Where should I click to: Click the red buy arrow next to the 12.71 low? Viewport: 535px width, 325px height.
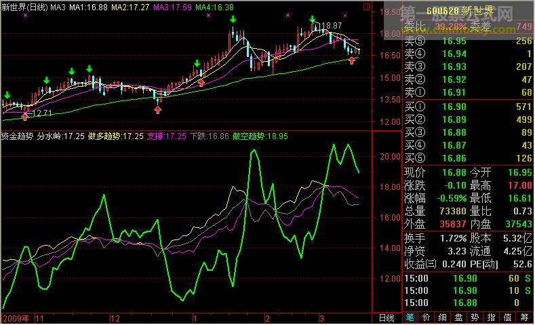pyautogui.click(x=25, y=117)
